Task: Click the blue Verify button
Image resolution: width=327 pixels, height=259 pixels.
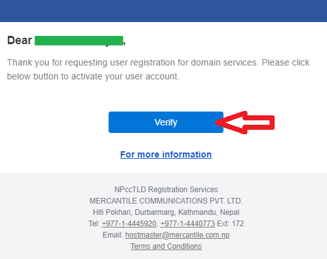Action: click(x=166, y=122)
